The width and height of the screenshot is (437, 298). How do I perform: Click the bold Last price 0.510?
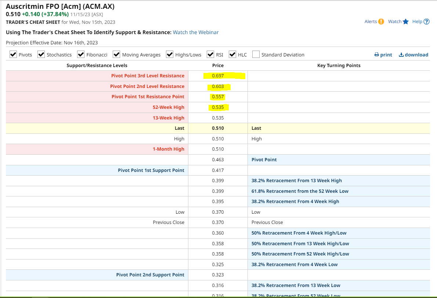218,128
